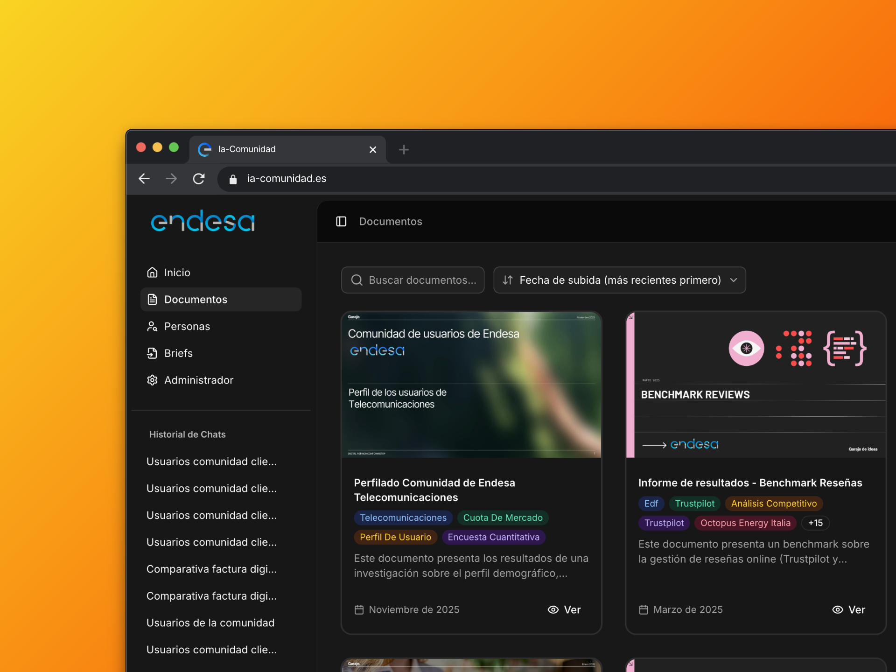This screenshot has height=672, width=896.
Task: Click the calendar icon beside Marzo de 2025
Action: (x=644, y=609)
